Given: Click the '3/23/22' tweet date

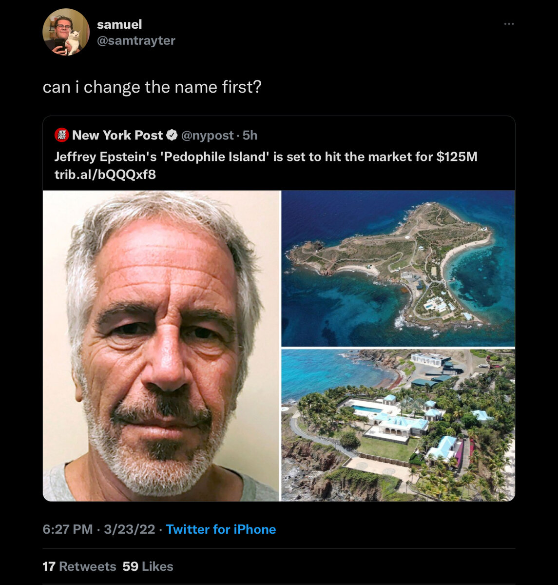Looking at the screenshot, I should [x=129, y=529].
